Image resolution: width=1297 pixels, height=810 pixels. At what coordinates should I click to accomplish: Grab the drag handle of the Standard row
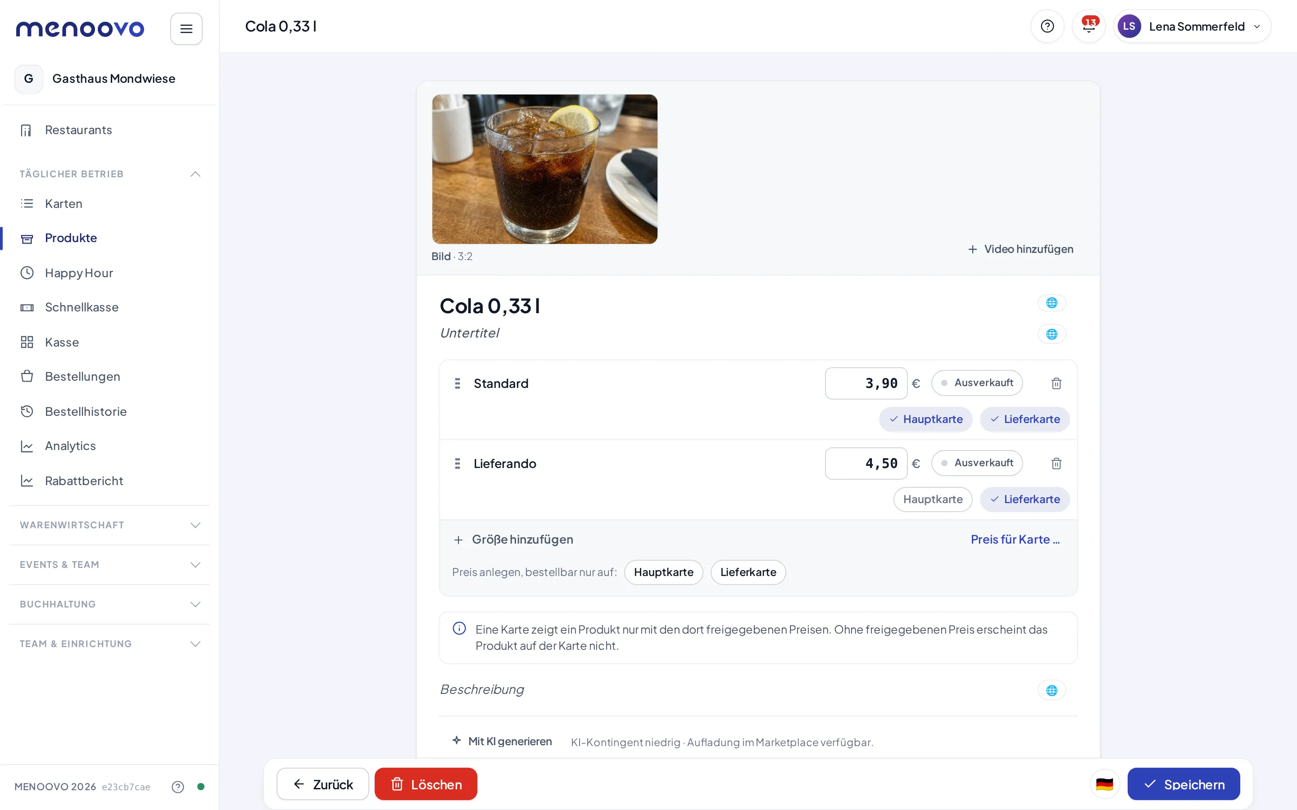coord(457,383)
